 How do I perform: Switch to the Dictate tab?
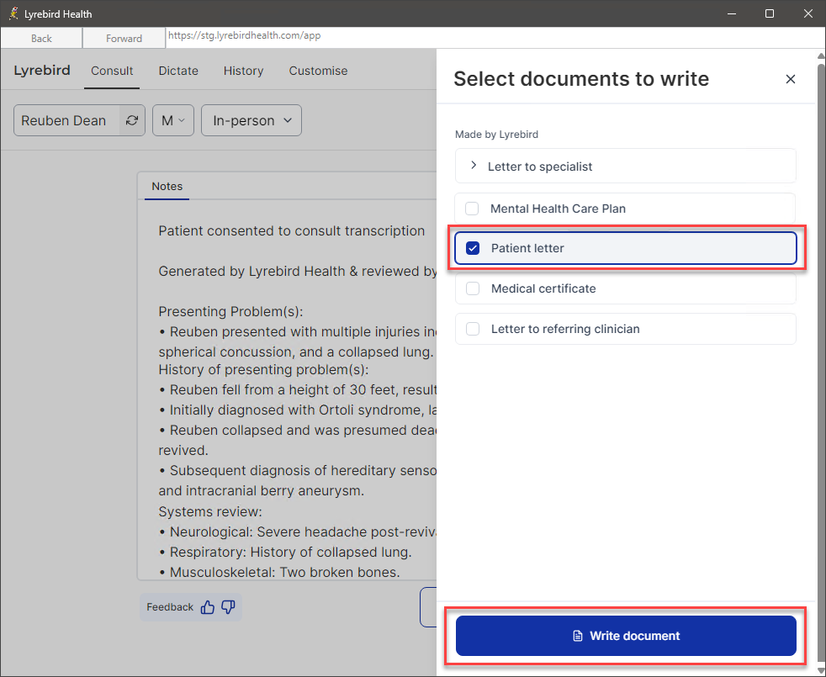pos(178,71)
